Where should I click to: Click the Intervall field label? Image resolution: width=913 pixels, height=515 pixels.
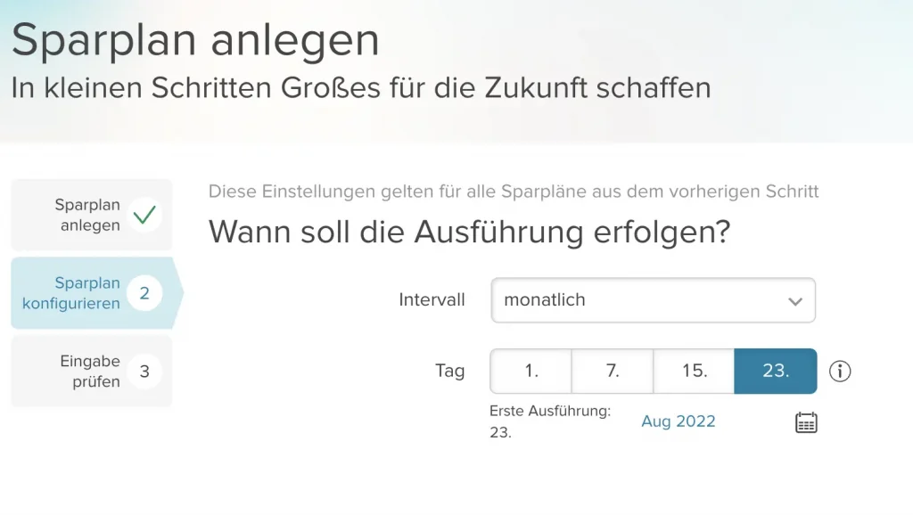[432, 300]
